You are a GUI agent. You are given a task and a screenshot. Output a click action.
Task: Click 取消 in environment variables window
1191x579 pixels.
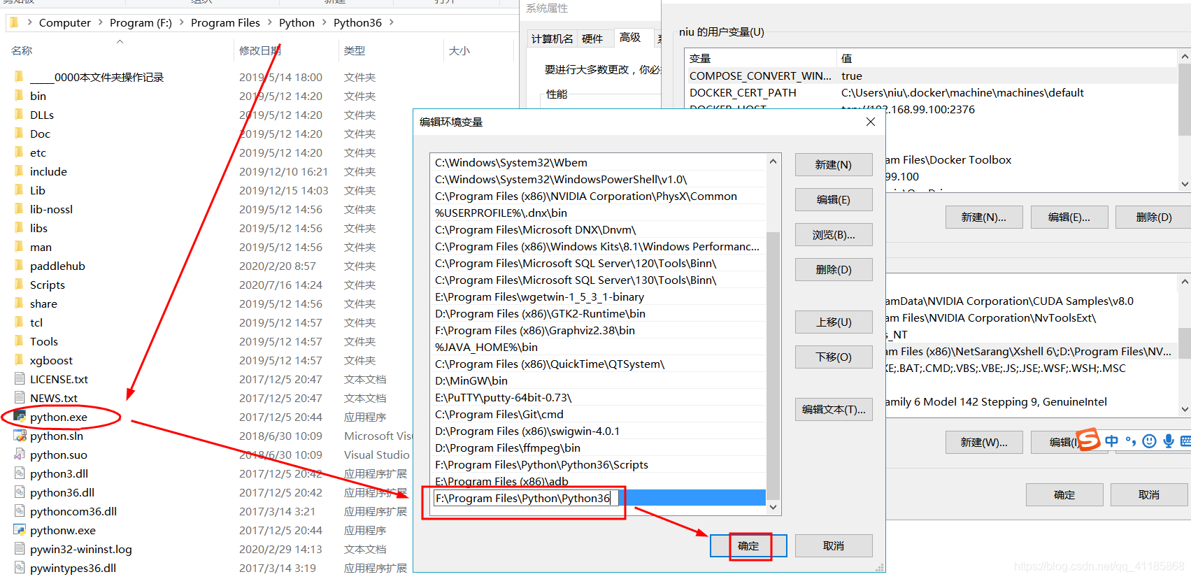tap(1149, 494)
